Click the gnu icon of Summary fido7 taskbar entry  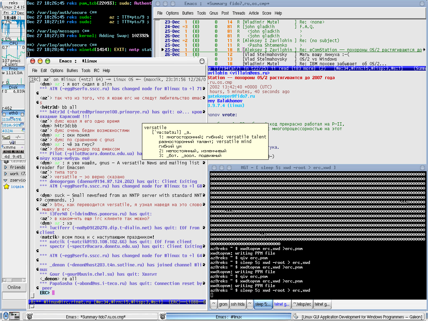pyautogui.click(x=30, y=316)
